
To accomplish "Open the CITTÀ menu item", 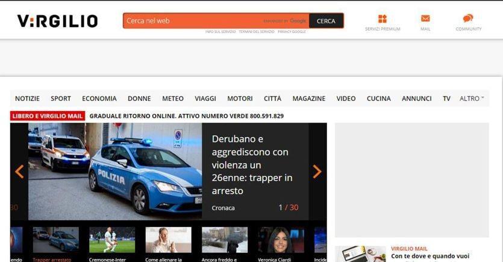I will coord(272,99).
